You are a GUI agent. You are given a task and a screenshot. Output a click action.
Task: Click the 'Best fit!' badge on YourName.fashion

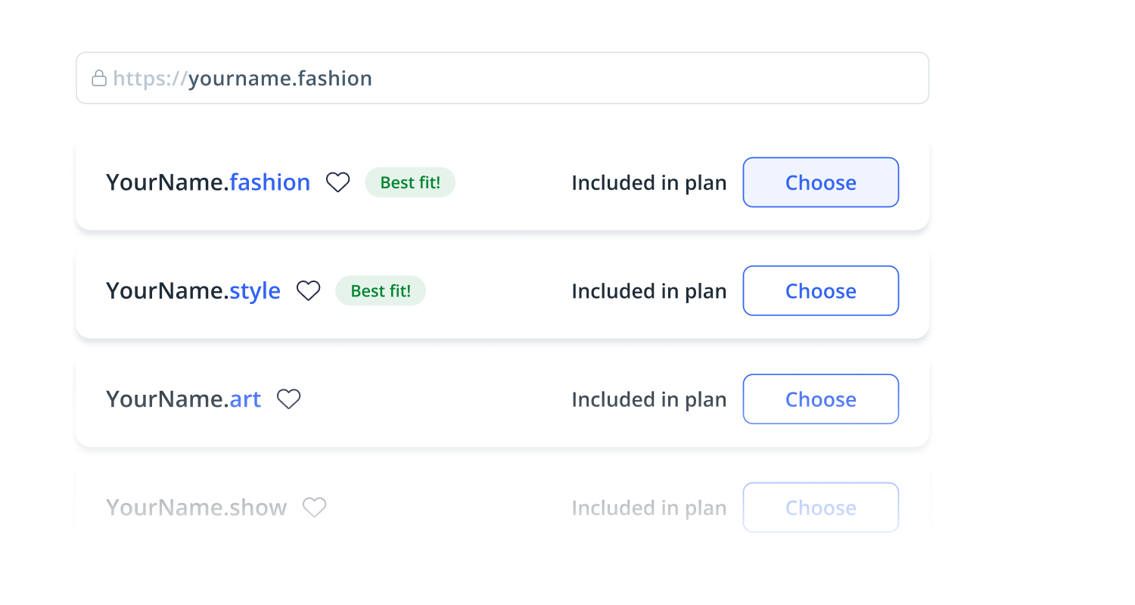(x=410, y=181)
